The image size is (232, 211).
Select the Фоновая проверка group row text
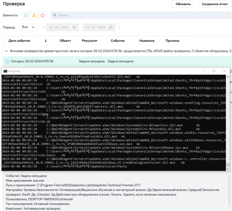tap(121, 51)
